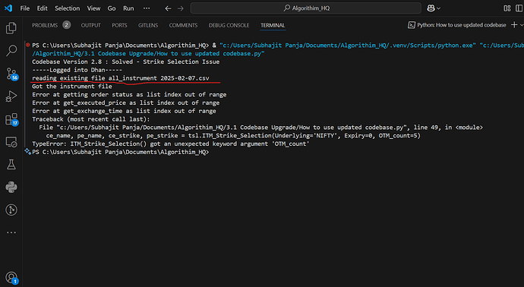Go back with the left arrow
Viewport: 524px width, 287px height.
point(168,8)
